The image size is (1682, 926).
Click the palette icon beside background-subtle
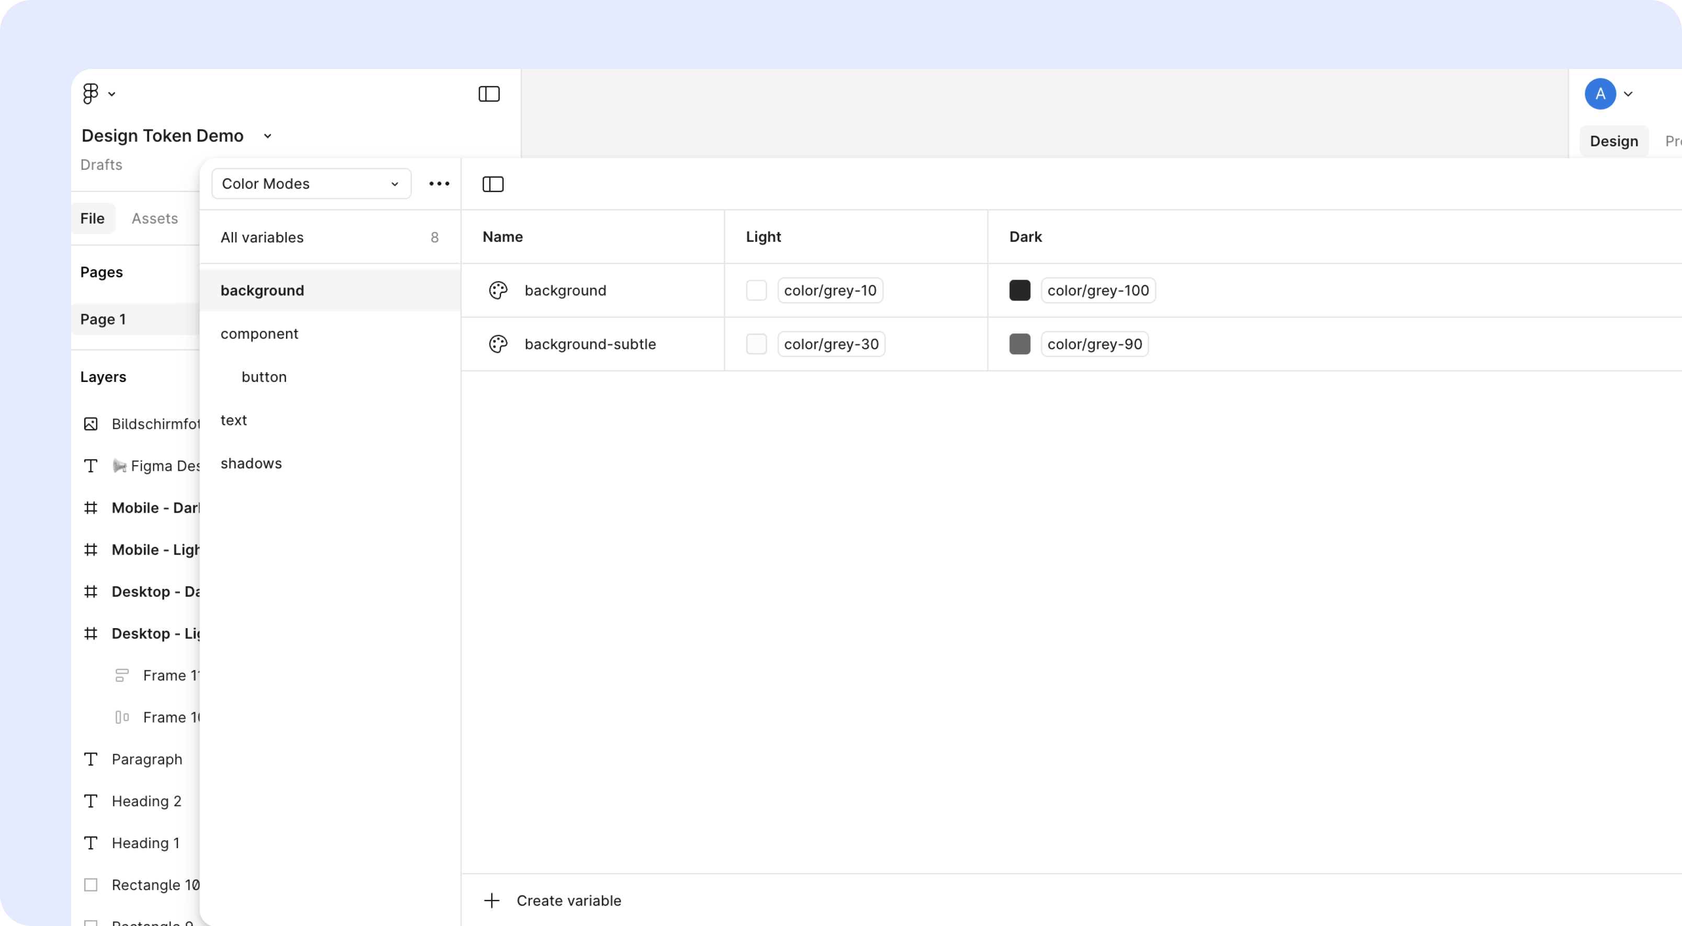[x=498, y=344]
